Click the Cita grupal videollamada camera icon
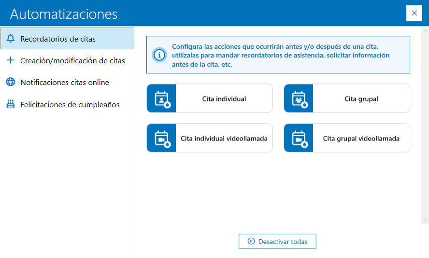The height and width of the screenshot is (258, 429). coord(299,138)
